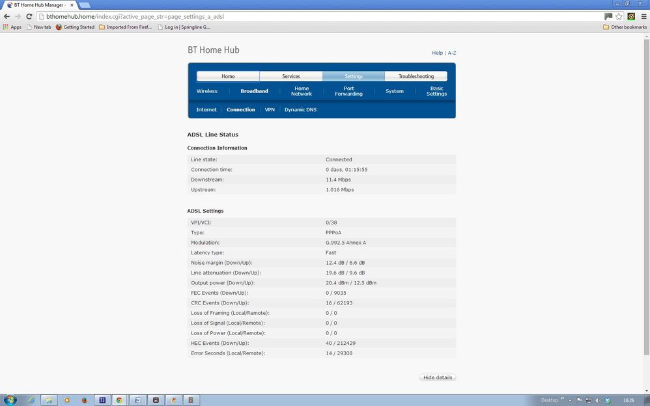The width and height of the screenshot is (650, 406).
Task: Switch to the Services tab
Action: tap(291, 76)
